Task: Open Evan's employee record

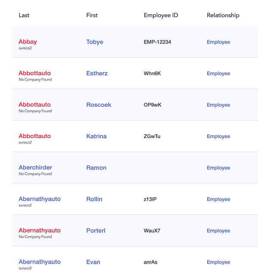Action: [x=93, y=262]
